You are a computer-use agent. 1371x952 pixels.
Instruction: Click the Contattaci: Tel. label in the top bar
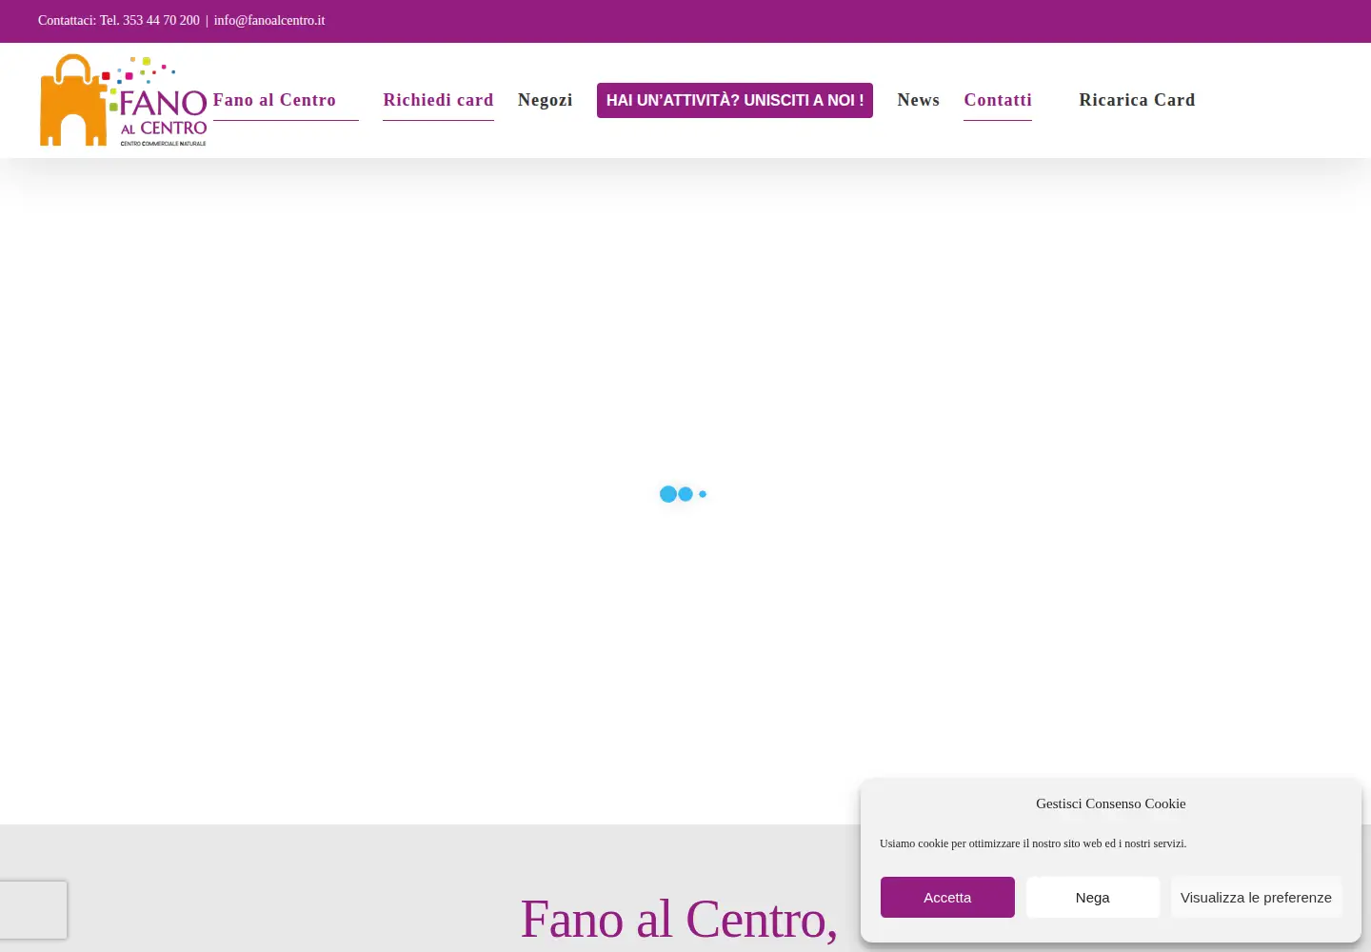79,20
